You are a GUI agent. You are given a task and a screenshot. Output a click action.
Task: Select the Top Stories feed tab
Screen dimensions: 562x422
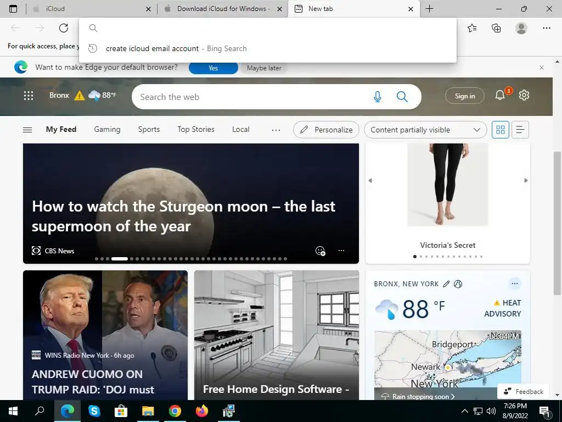pos(196,129)
